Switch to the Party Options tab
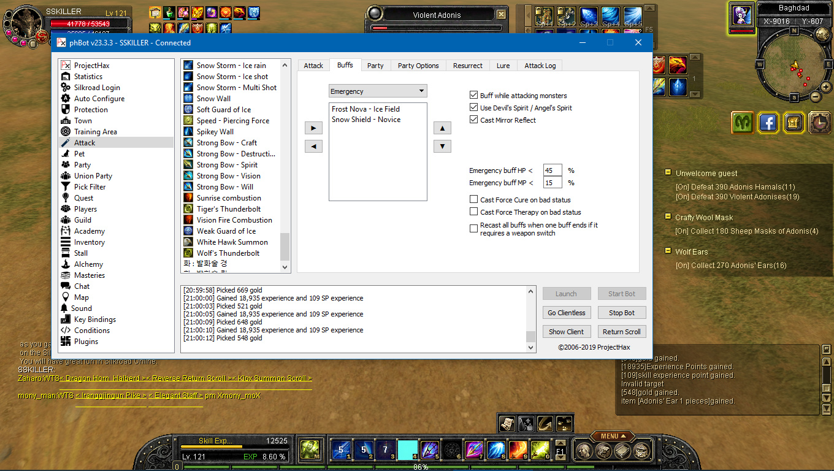 [418, 66]
